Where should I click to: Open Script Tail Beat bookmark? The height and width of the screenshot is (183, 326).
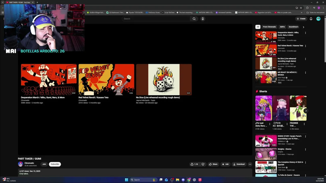coord(168,12)
